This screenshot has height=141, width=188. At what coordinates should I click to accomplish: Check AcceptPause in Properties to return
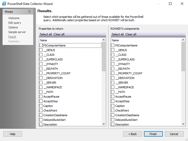pyautogui.click(x=41, y=97)
